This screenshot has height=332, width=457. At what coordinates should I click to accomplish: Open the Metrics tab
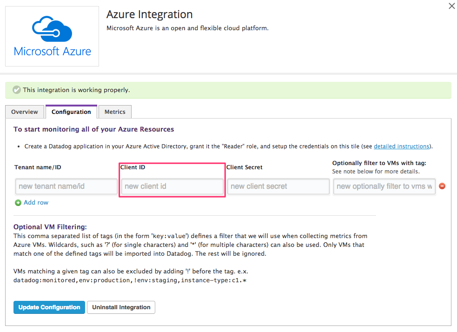(x=115, y=112)
